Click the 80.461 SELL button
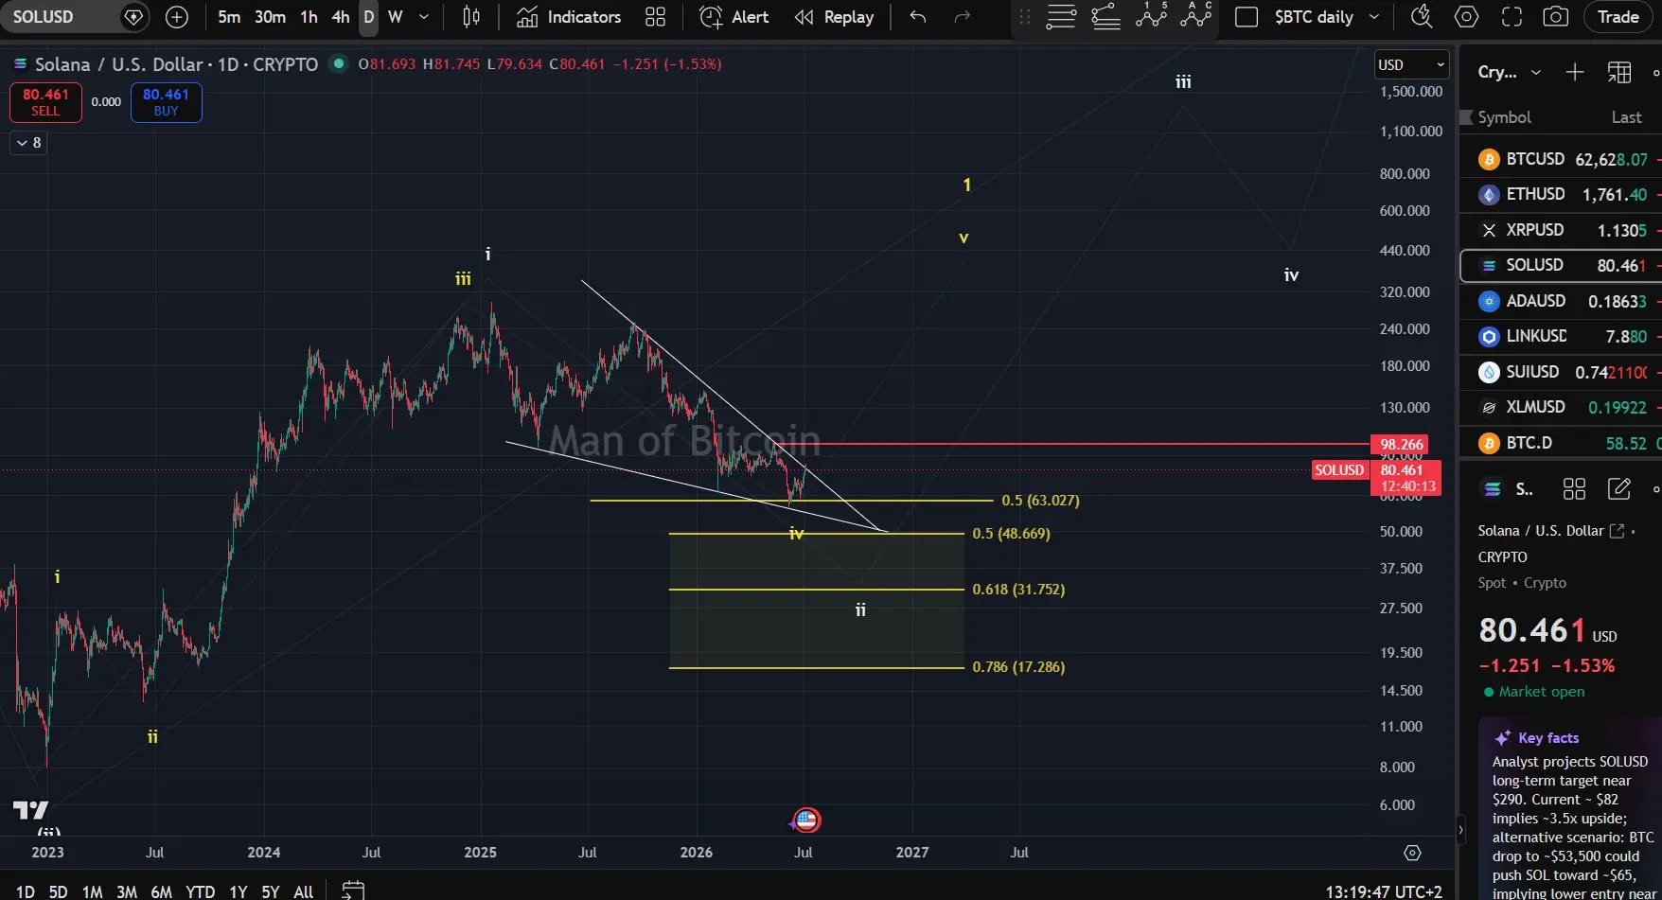 (x=45, y=102)
